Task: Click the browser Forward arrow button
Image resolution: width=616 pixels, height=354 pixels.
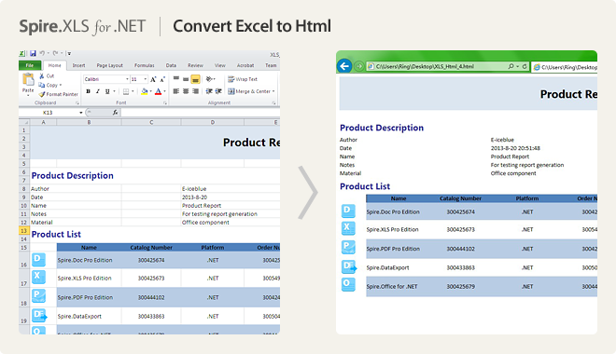Action: (x=358, y=66)
